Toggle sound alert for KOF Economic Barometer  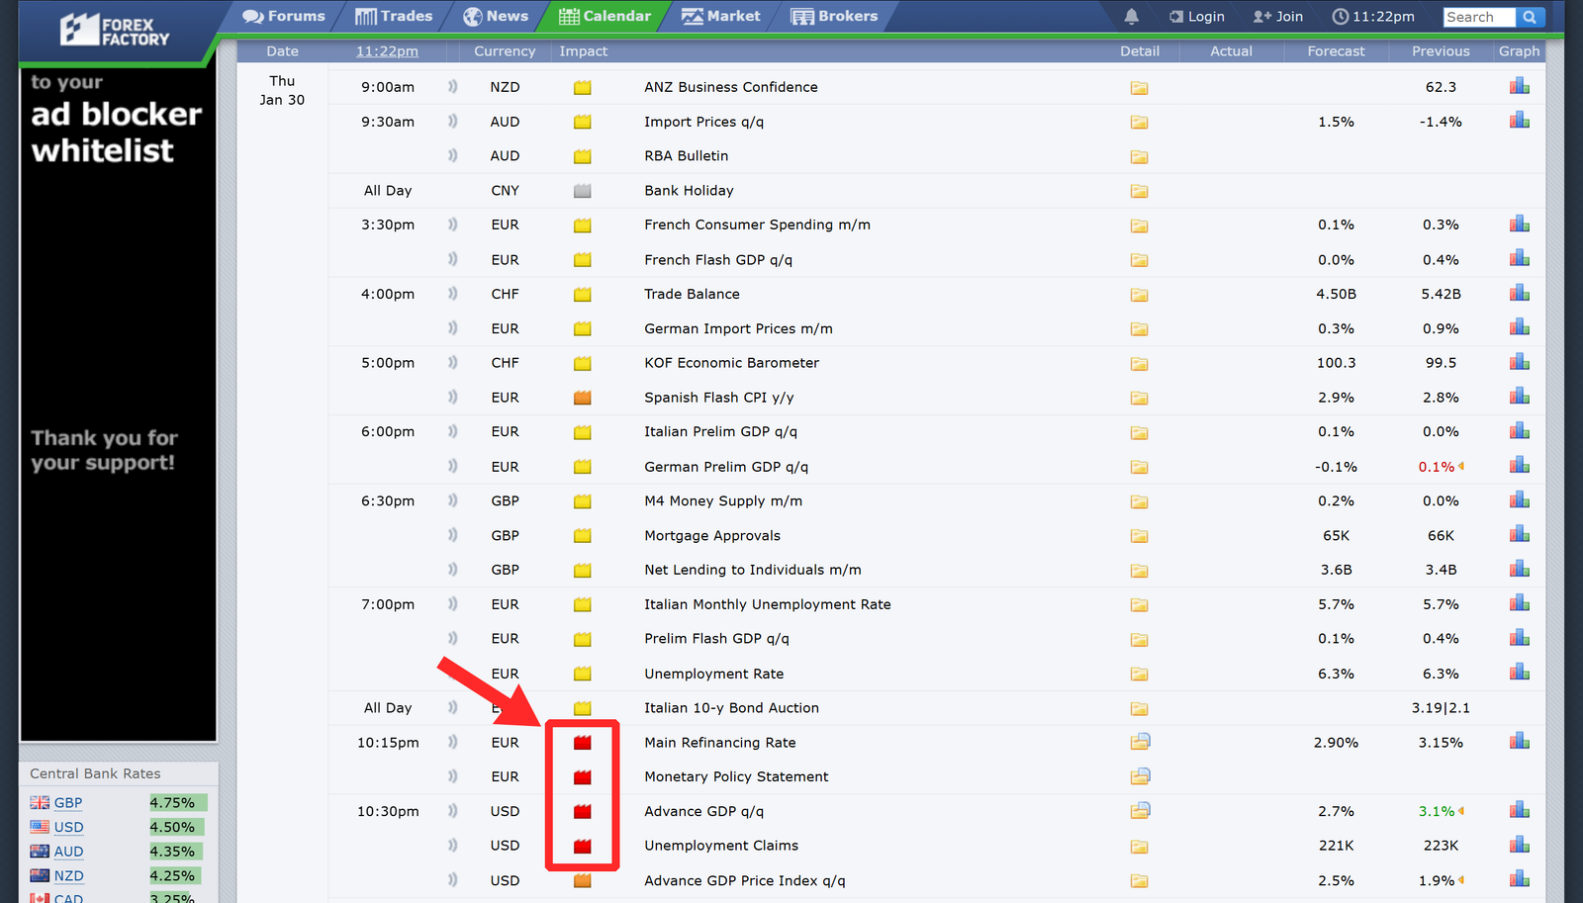452,362
